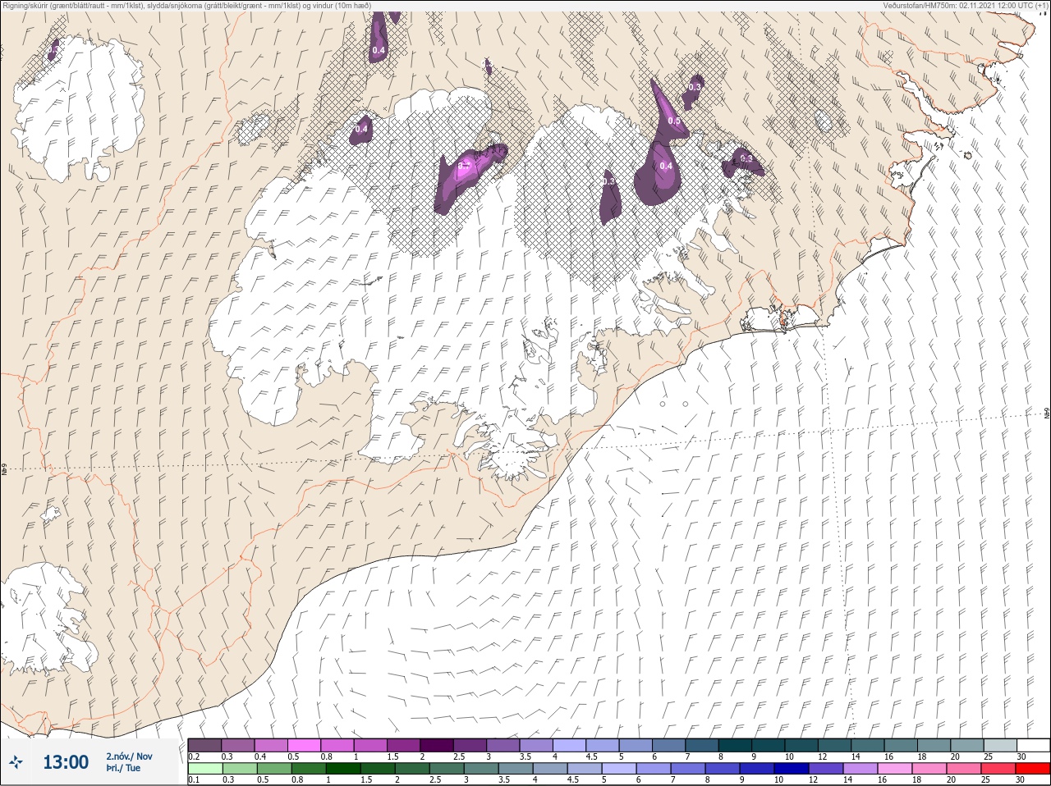Pick the dark teal 9–10 upper legend swatch

pyautogui.click(x=768, y=745)
